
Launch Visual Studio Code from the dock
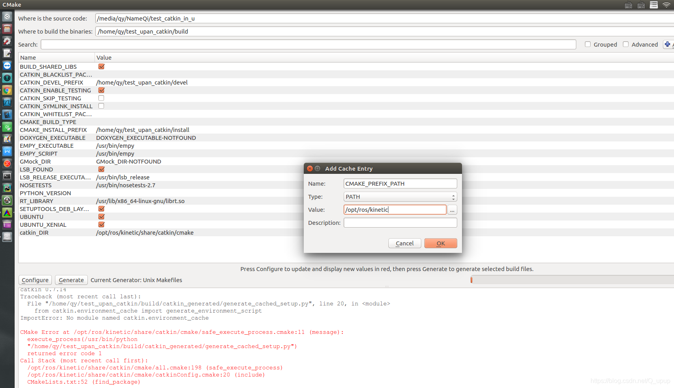[7, 115]
